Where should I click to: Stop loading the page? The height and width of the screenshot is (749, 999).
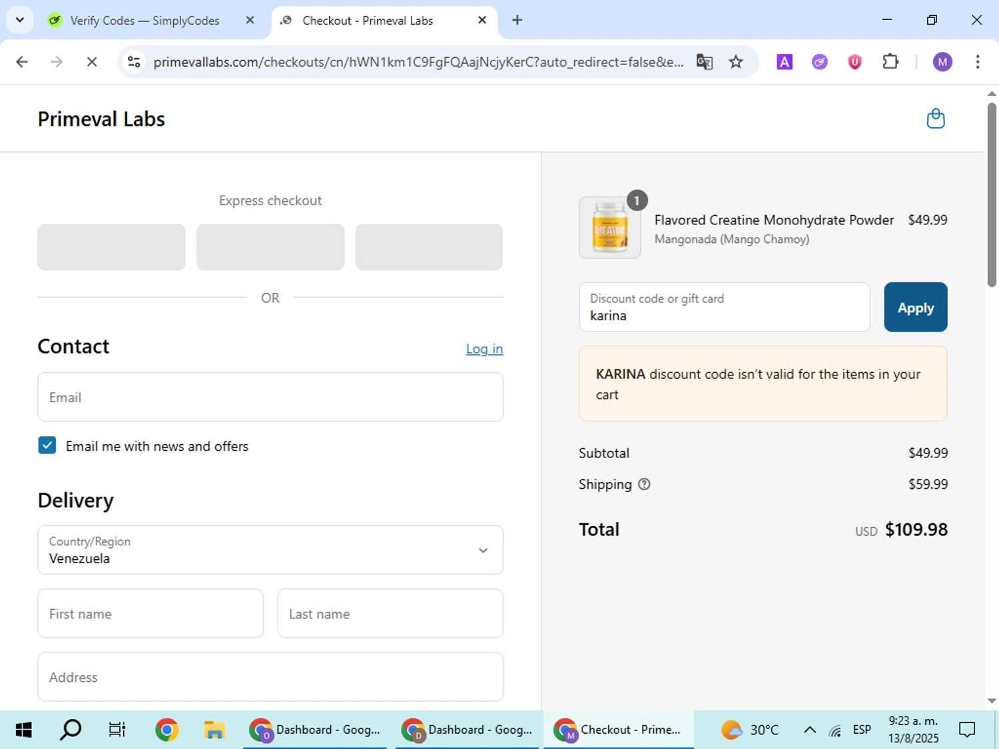[92, 62]
